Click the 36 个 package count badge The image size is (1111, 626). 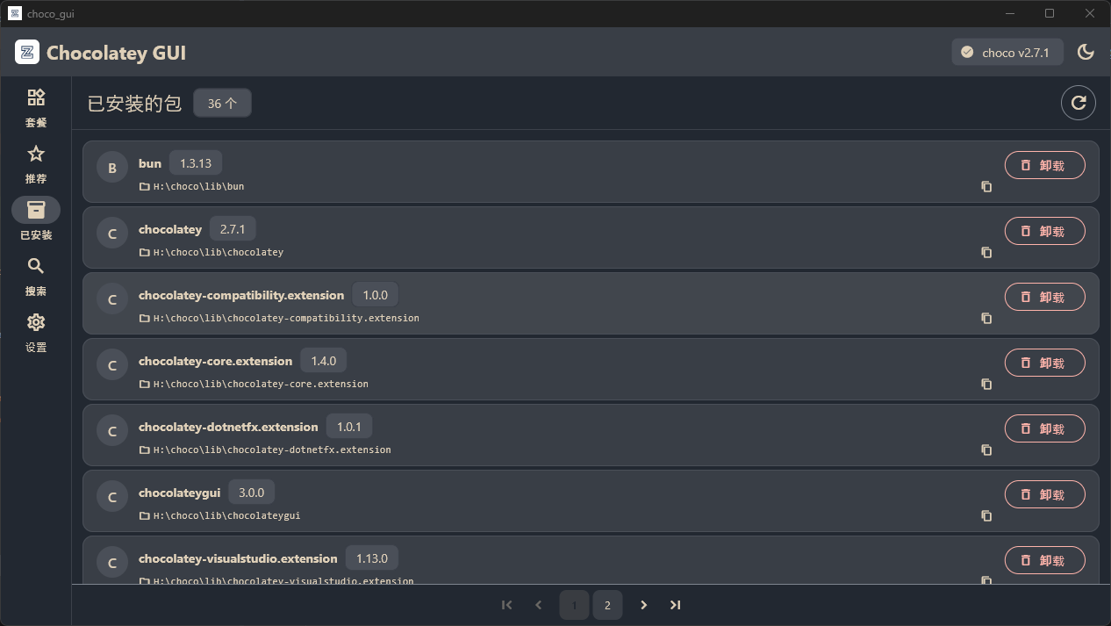(x=222, y=103)
